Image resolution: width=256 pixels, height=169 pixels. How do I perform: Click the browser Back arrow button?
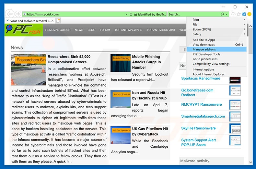pos(10,14)
